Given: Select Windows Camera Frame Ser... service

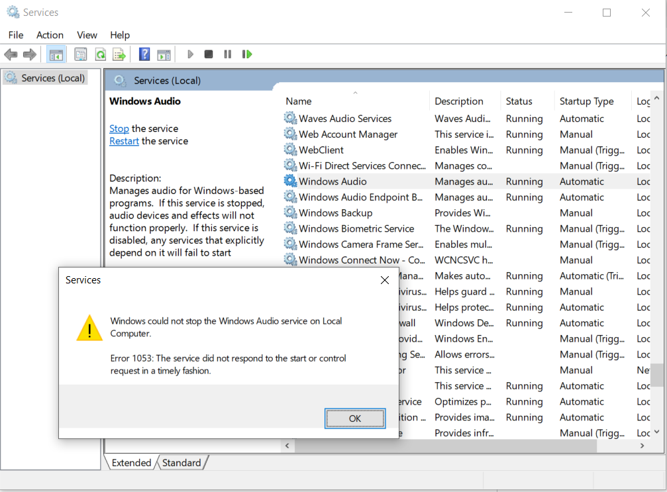Looking at the screenshot, I should [361, 244].
